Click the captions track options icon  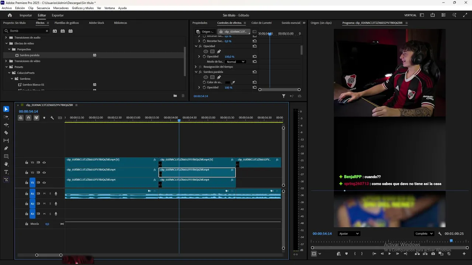60,118
